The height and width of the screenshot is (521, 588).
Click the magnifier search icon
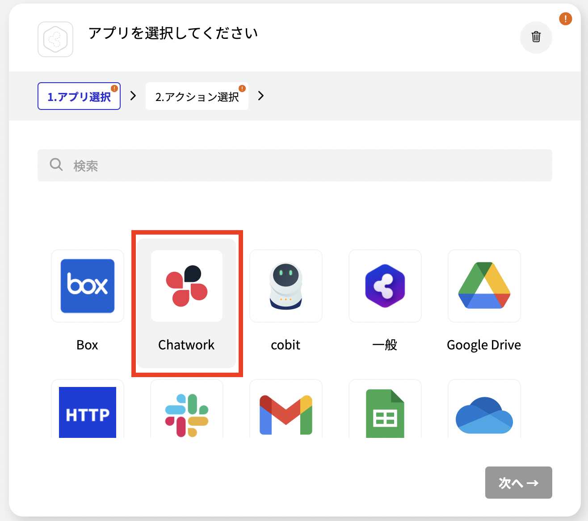pos(56,164)
